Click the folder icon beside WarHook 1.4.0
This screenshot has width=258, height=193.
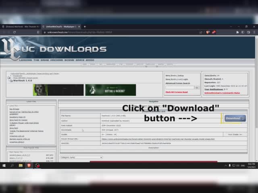(x=11, y=81)
